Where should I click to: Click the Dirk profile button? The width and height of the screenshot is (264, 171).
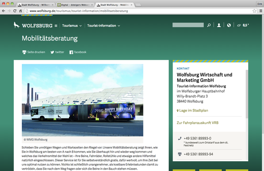click(259, 4)
